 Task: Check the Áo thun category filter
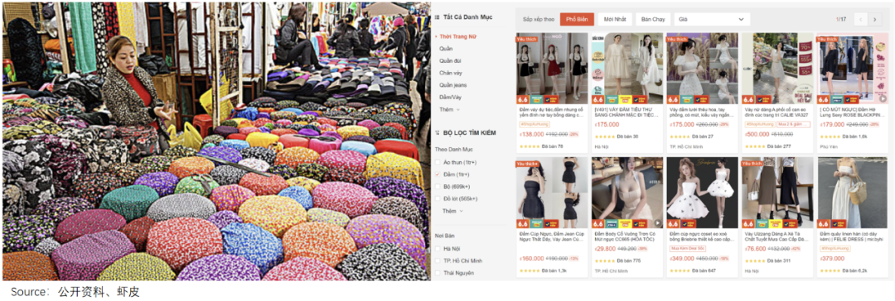pyautogui.click(x=438, y=162)
